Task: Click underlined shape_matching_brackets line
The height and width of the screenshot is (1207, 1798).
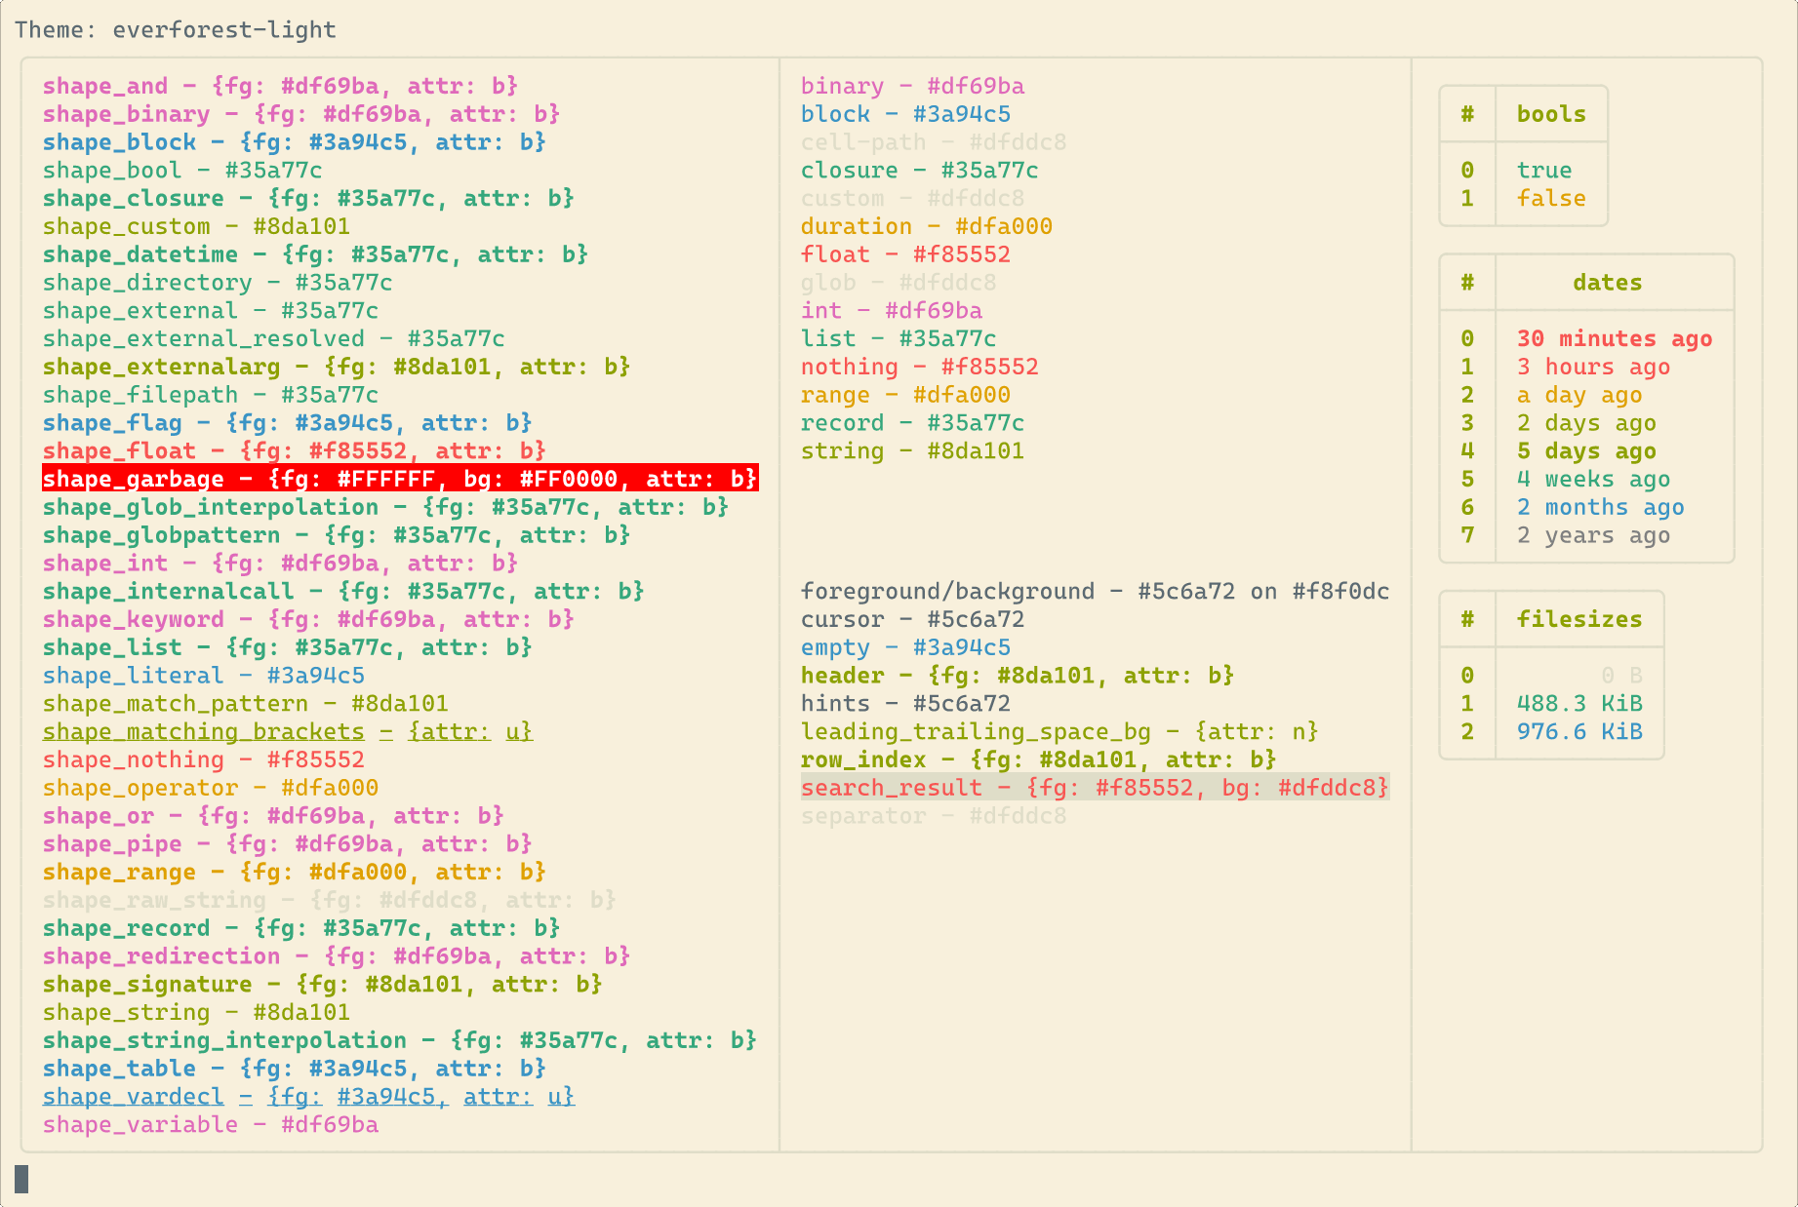Action: (288, 732)
